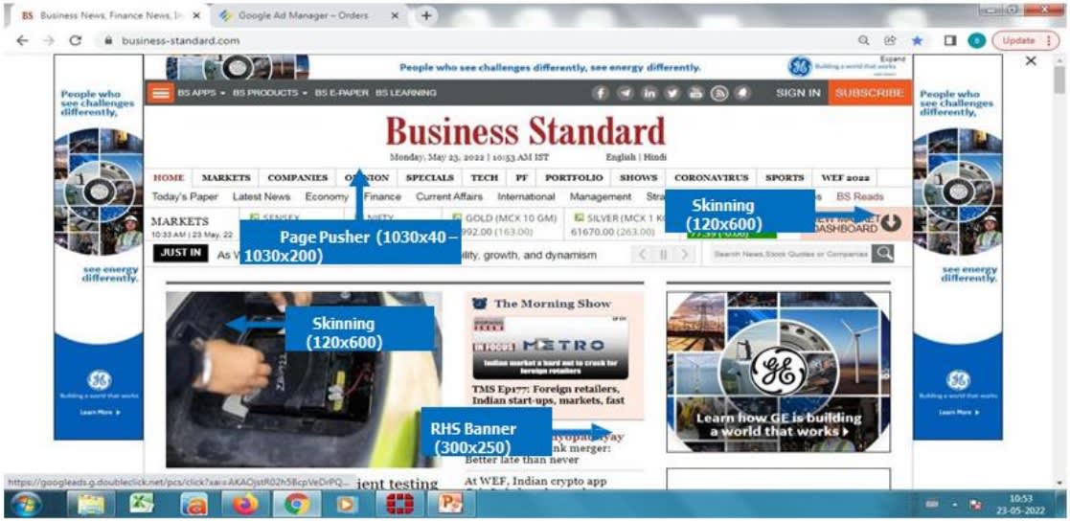Click Chrome's Update button
Screen dimensions: 1070x521
point(1026,40)
